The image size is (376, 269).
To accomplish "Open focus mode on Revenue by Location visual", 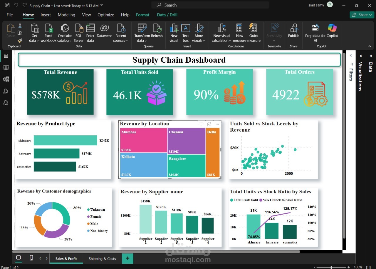I will click(x=209, y=124).
